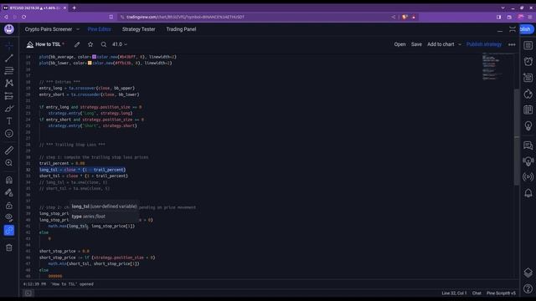Open the alerts alarm clock panel
Viewport: 536px width, 301px height.
click(528, 61)
